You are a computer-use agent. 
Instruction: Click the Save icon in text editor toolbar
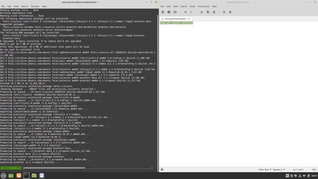[175, 12]
